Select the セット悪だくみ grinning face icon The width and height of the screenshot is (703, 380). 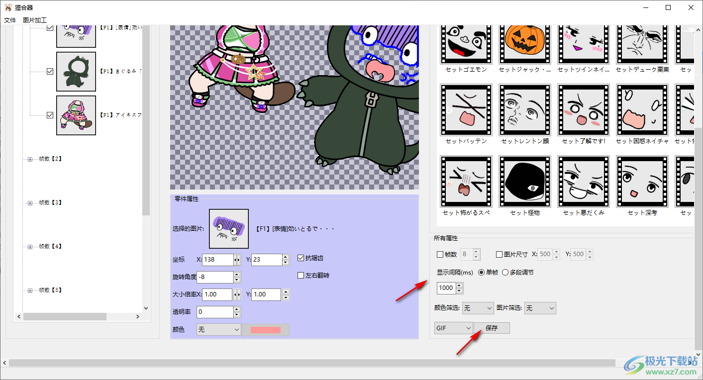pos(584,182)
